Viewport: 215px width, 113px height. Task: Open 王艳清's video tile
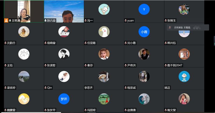coord(24,11)
